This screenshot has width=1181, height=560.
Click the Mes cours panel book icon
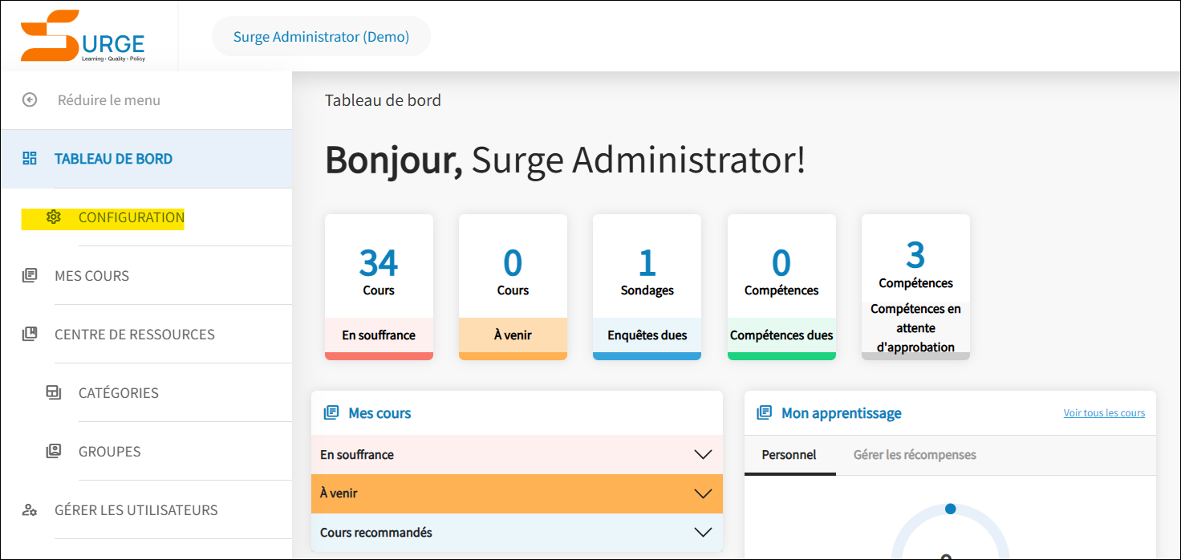[332, 412]
